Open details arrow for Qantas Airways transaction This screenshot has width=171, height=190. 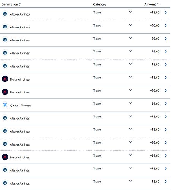(166, 103)
